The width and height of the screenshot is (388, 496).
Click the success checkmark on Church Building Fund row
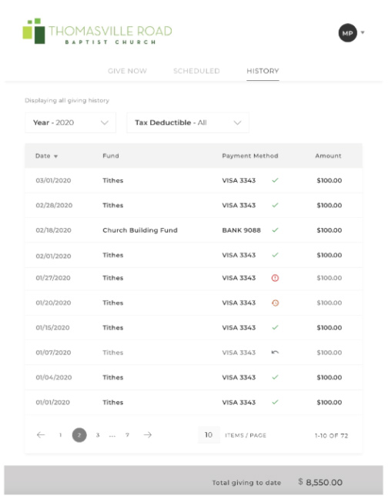click(x=275, y=230)
